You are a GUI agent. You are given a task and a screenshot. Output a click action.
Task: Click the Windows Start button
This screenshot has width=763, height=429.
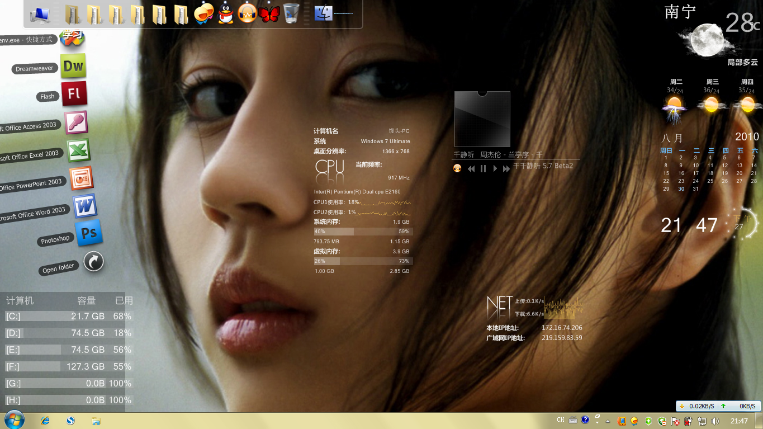(x=14, y=421)
